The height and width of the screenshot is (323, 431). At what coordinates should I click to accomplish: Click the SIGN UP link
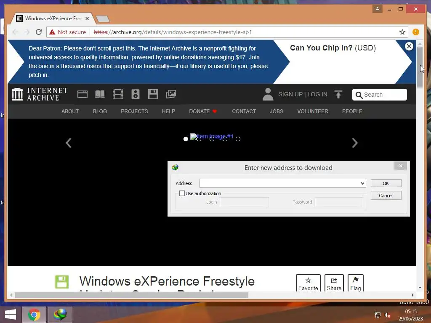coord(290,94)
